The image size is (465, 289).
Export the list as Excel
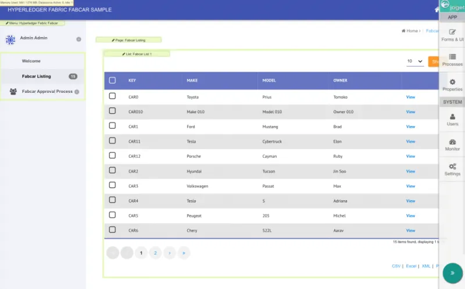tap(411, 266)
